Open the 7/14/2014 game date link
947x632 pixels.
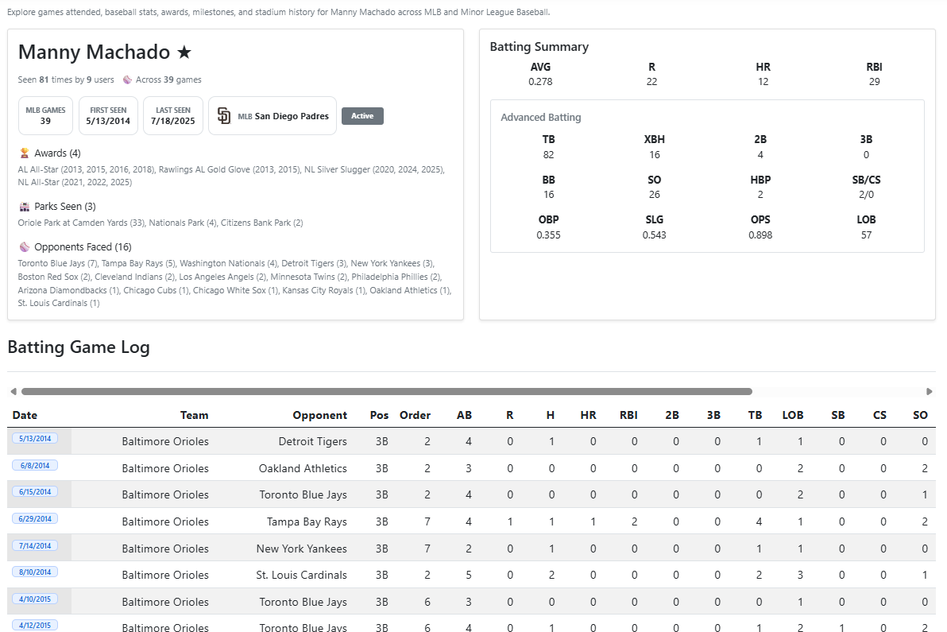coord(35,545)
